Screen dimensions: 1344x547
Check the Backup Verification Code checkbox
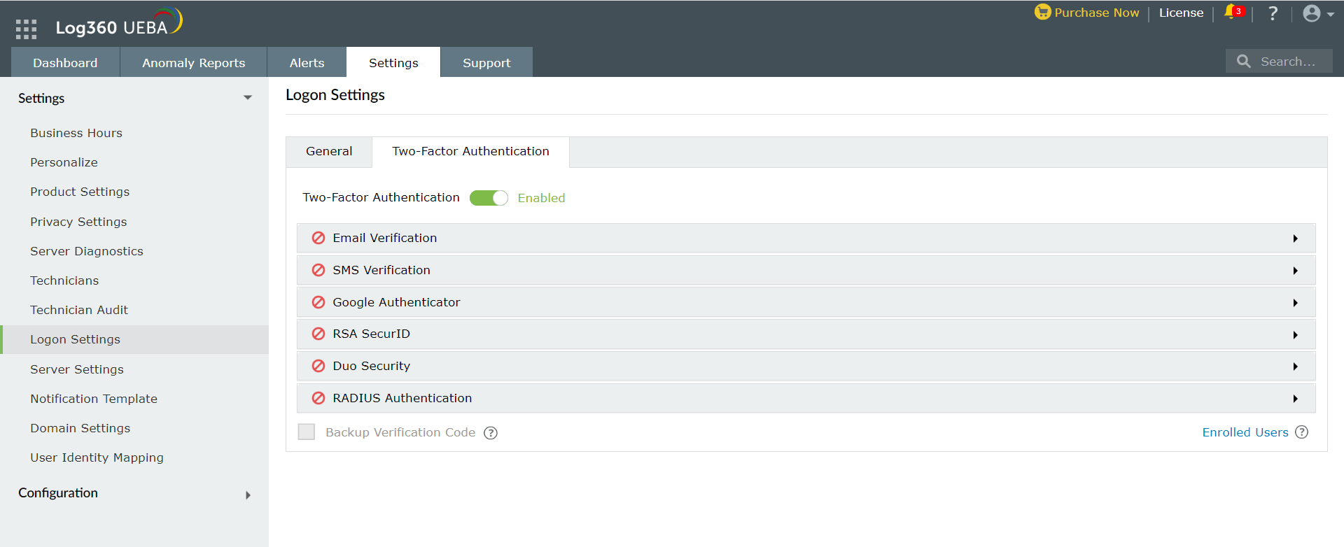point(307,432)
